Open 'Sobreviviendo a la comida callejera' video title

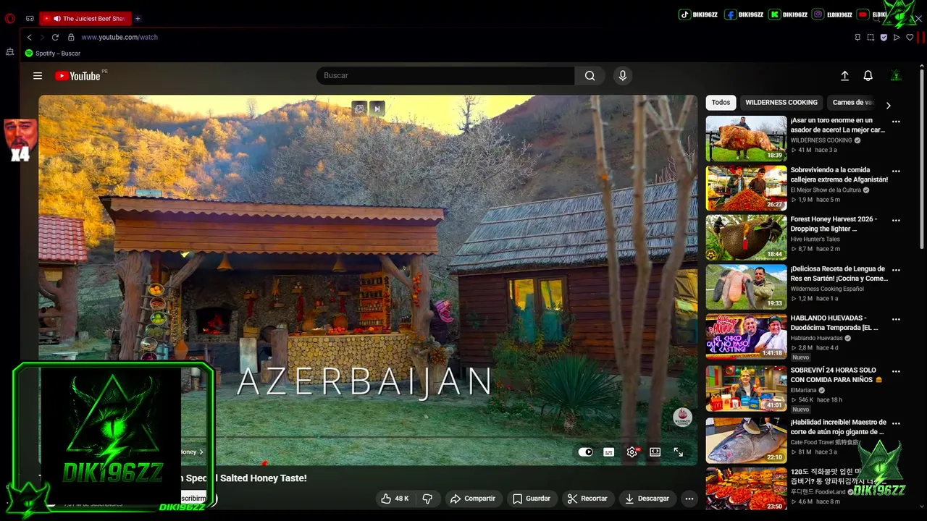pyautogui.click(x=839, y=174)
